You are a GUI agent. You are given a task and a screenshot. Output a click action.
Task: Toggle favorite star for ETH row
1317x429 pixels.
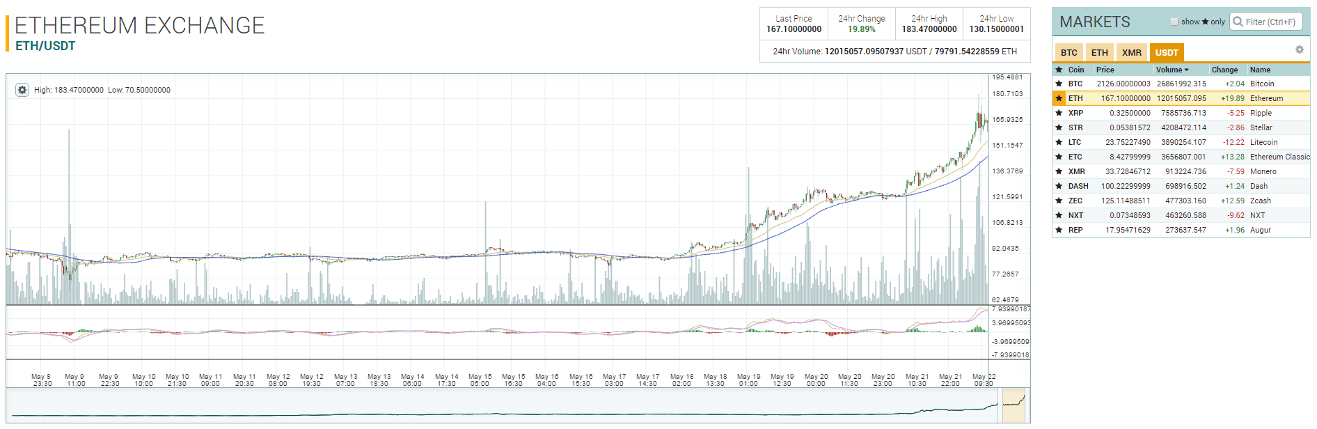(x=1059, y=98)
